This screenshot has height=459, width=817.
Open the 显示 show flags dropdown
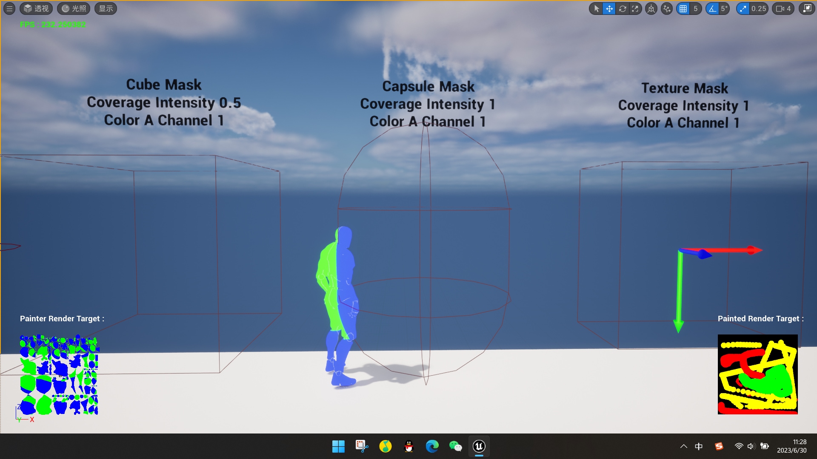(106, 8)
